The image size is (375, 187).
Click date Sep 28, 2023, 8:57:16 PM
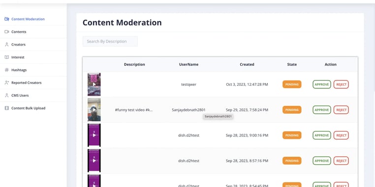click(247, 161)
